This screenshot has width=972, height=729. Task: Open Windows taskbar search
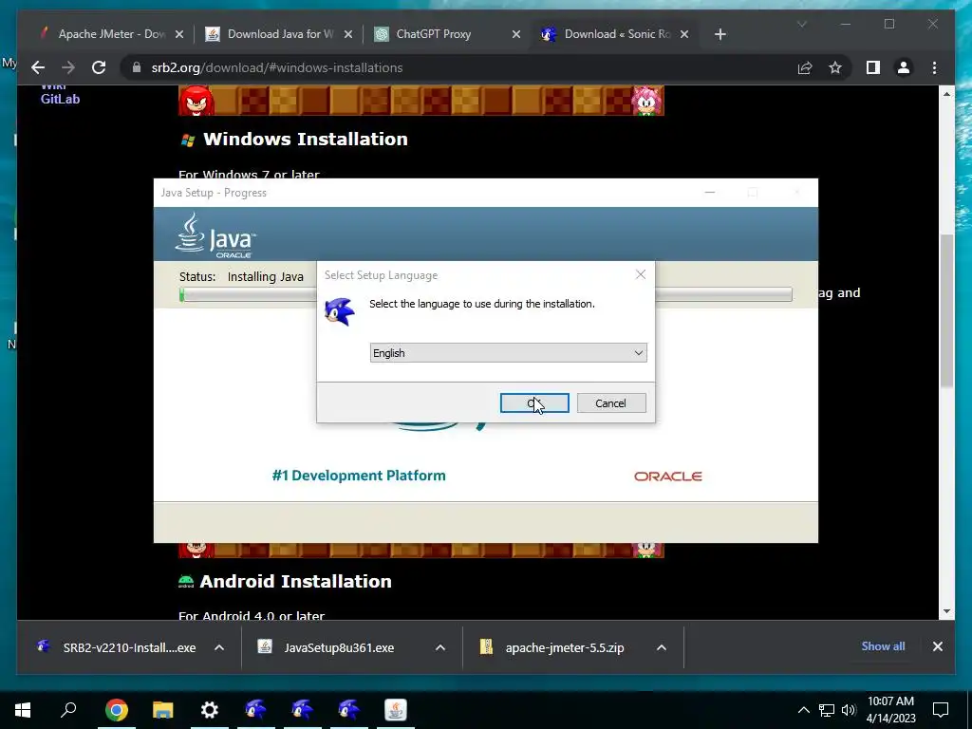(x=68, y=710)
